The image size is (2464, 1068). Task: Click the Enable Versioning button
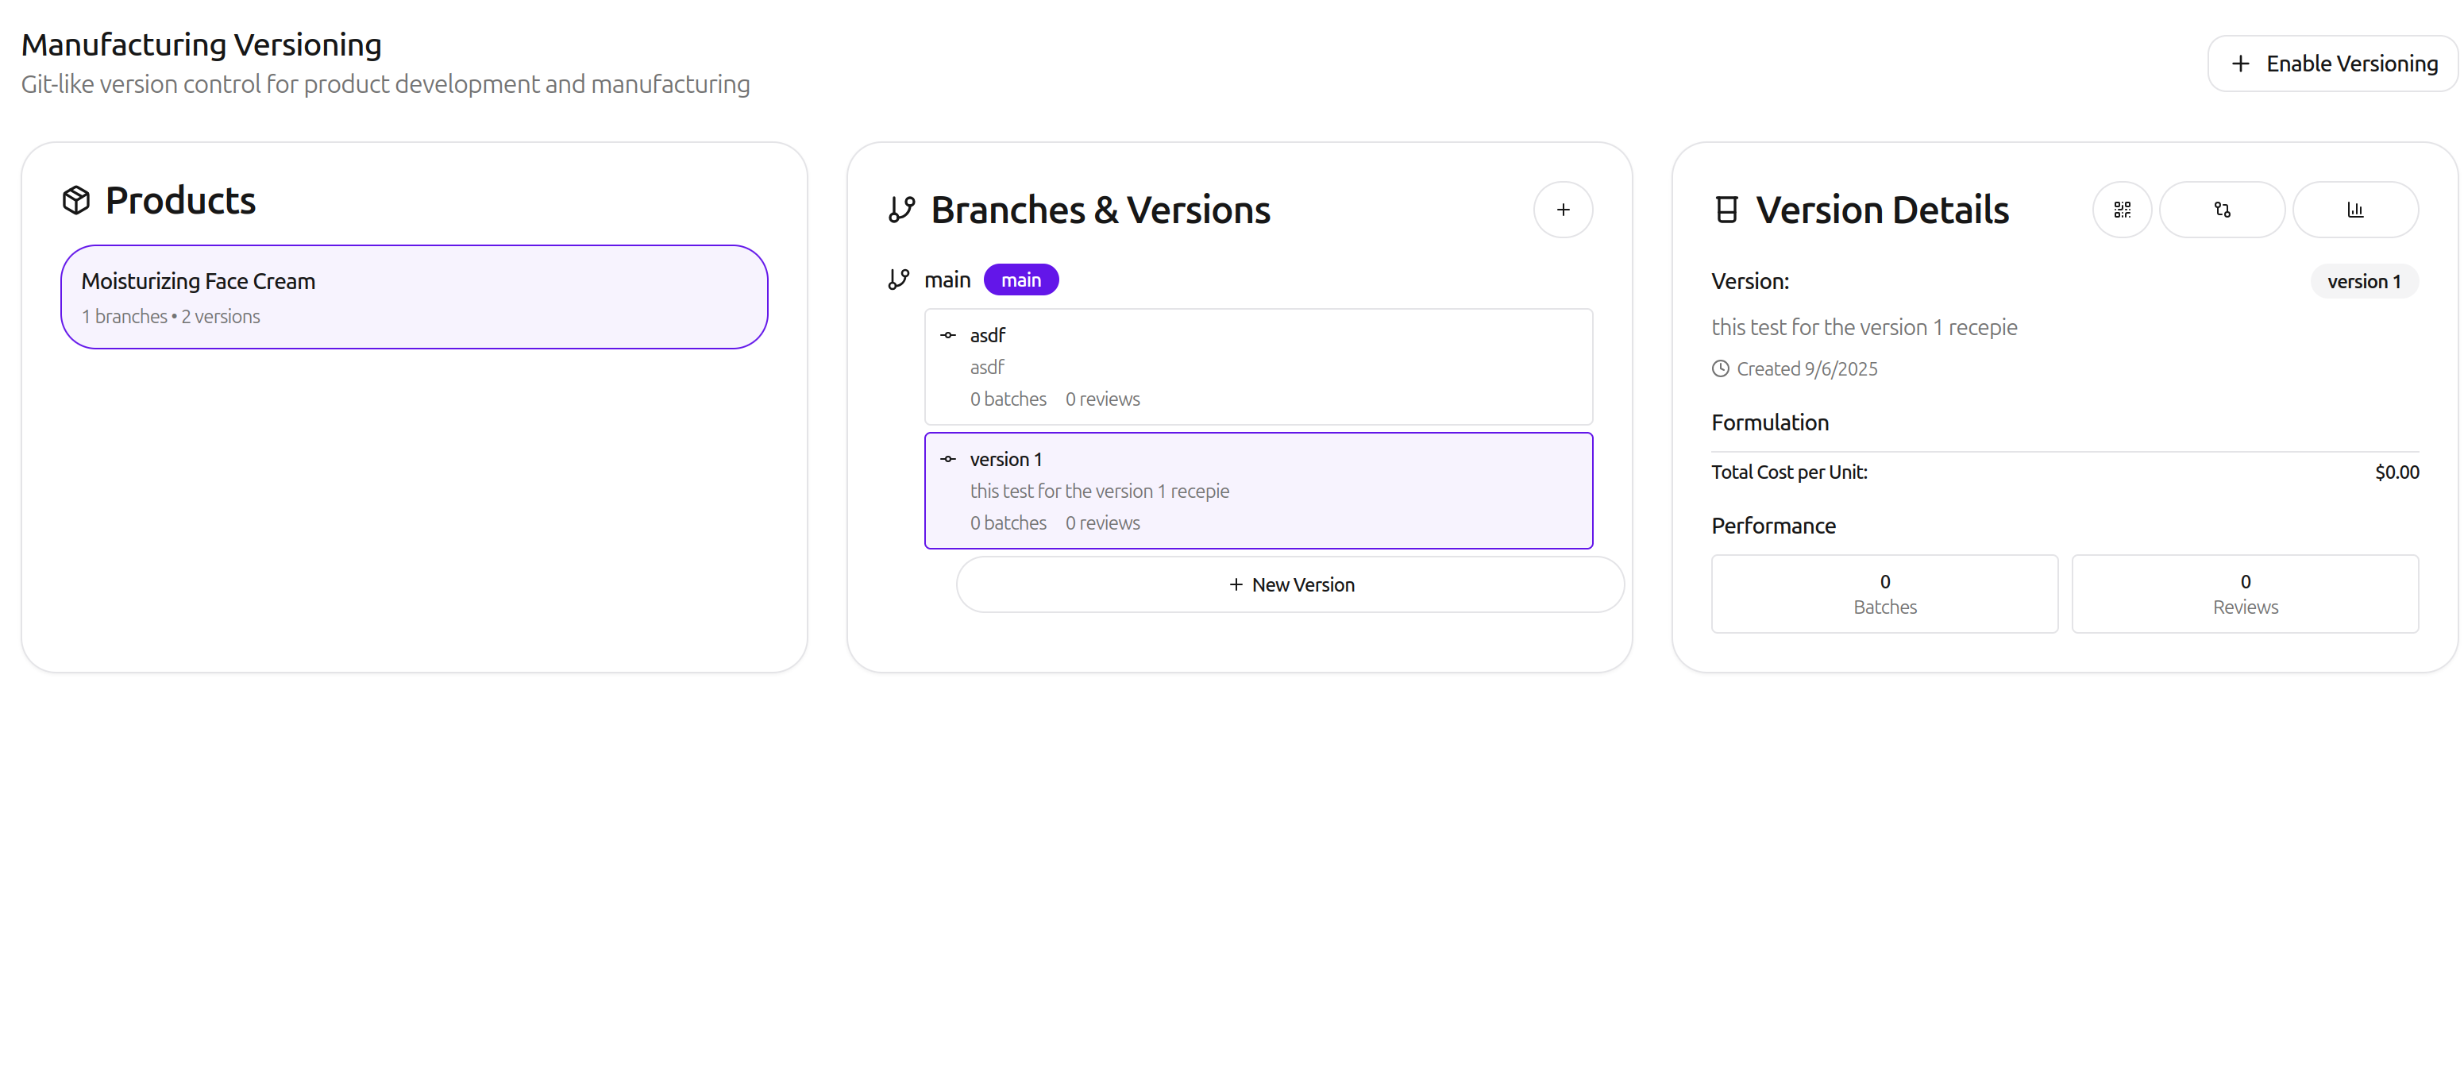(x=2332, y=64)
